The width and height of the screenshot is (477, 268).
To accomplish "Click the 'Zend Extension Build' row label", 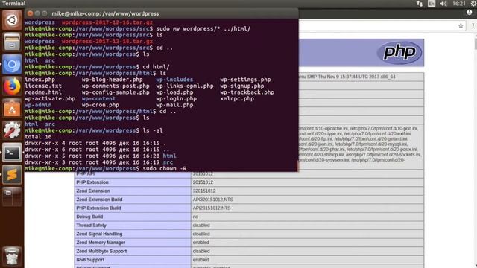I will (99, 200).
